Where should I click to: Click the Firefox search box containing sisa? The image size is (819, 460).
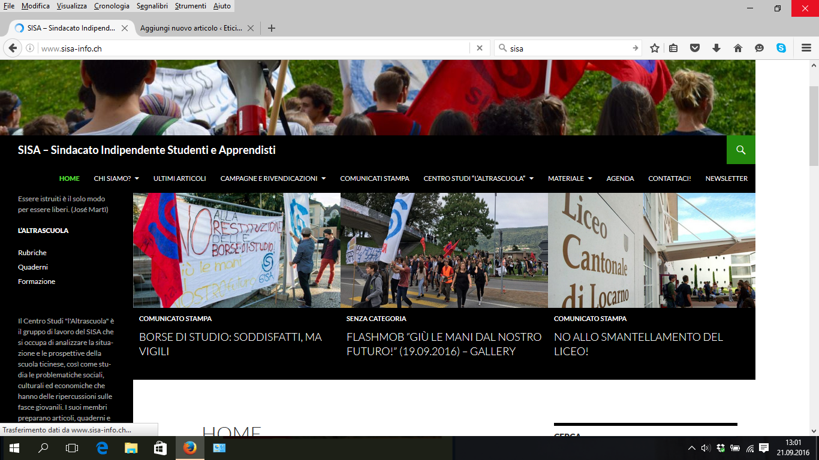point(568,49)
